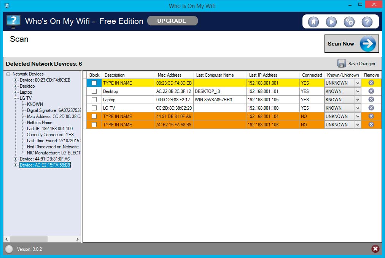The image size is (385, 258).
Task: Click tree panel scroll left arrow
Action: 6,239
